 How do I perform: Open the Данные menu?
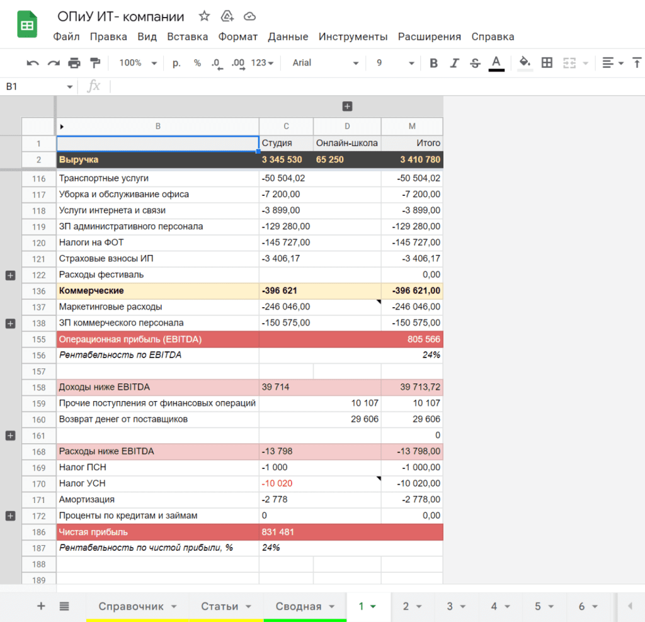tap(288, 37)
